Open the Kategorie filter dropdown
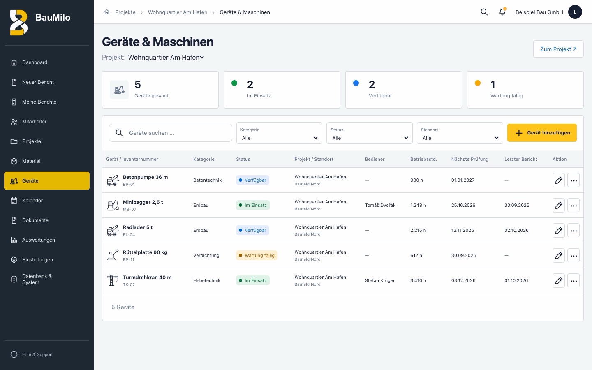 pyautogui.click(x=279, y=133)
